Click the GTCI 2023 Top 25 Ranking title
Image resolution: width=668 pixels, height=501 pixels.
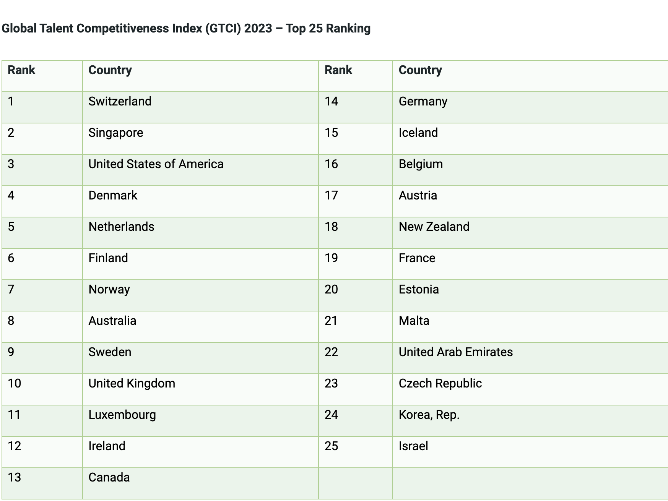pos(186,29)
